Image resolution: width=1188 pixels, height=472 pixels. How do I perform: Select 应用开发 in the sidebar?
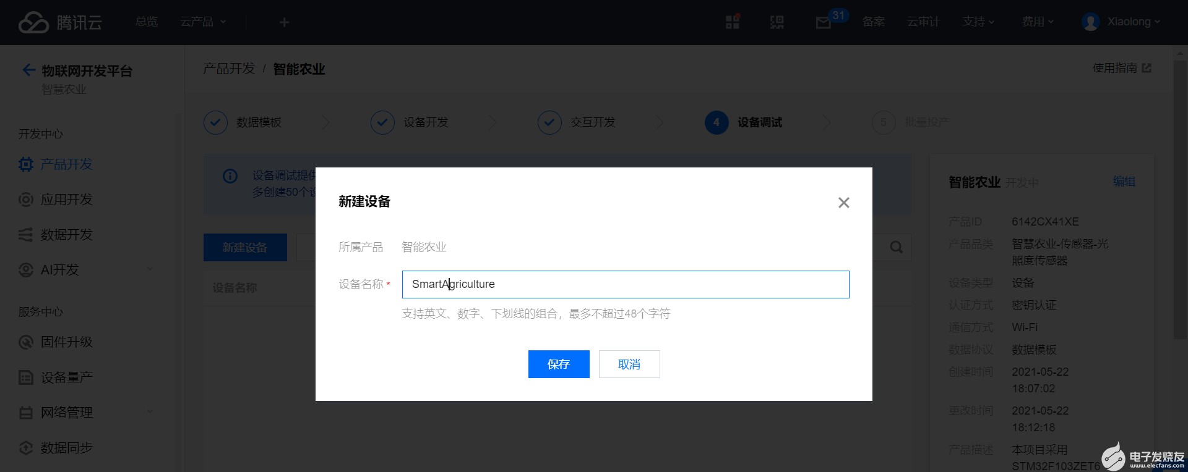(x=66, y=200)
